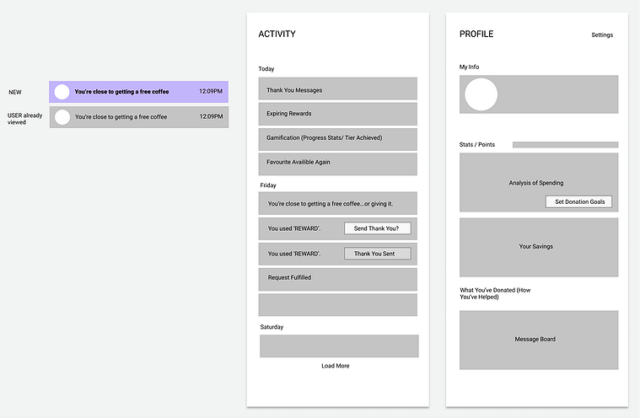Select the Request Fulfilled activity row

tap(337, 279)
